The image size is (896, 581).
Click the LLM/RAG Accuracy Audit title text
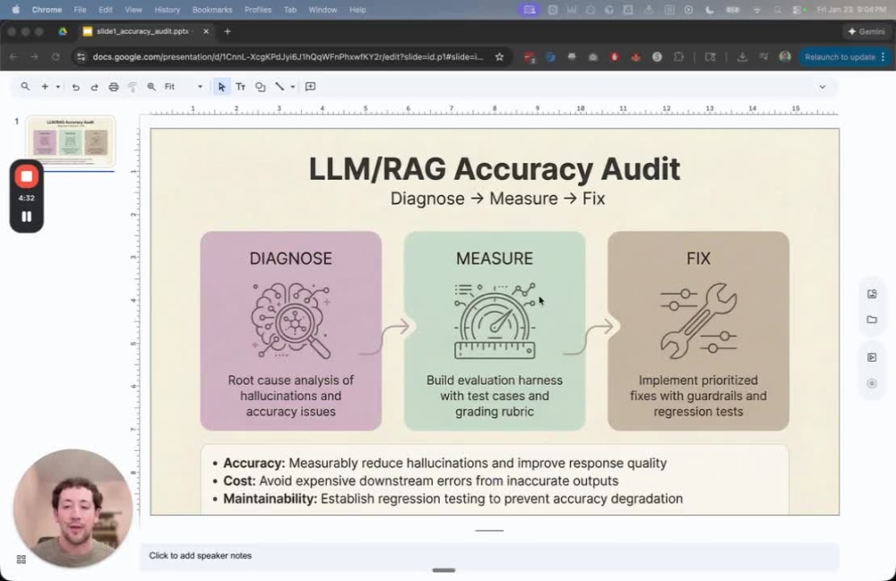click(495, 169)
